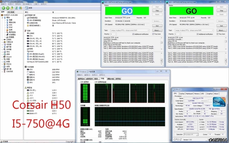Click the Favorites icon after Refresh in EVEREST

coord(21,8)
